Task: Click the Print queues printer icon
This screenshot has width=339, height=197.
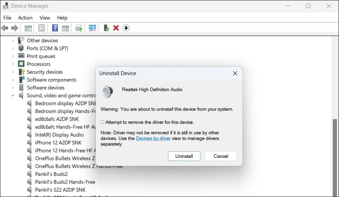Action: point(21,56)
